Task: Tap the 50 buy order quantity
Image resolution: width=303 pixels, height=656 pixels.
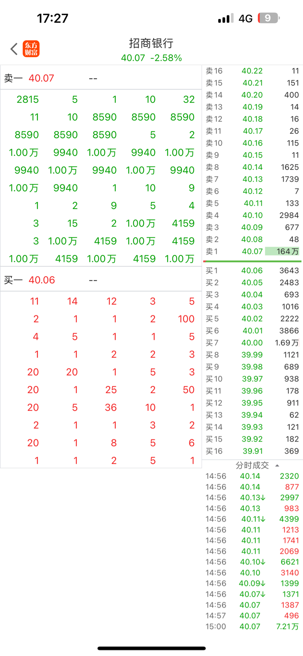Action: (x=189, y=390)
